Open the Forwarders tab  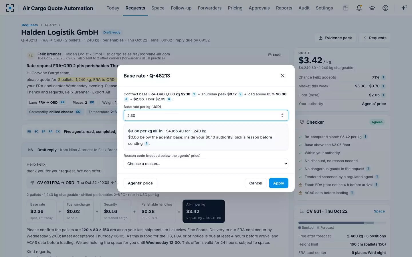tap(210, 8)
